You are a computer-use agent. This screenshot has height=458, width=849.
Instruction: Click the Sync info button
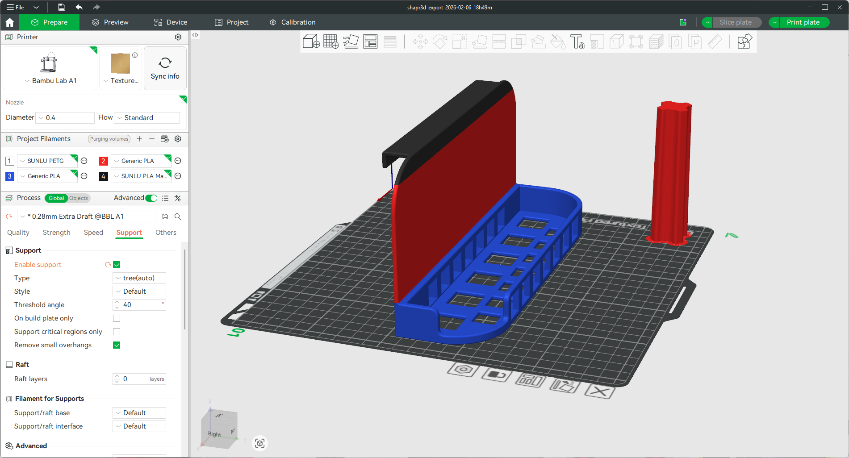pyautogui.click(x=165, y=68)
